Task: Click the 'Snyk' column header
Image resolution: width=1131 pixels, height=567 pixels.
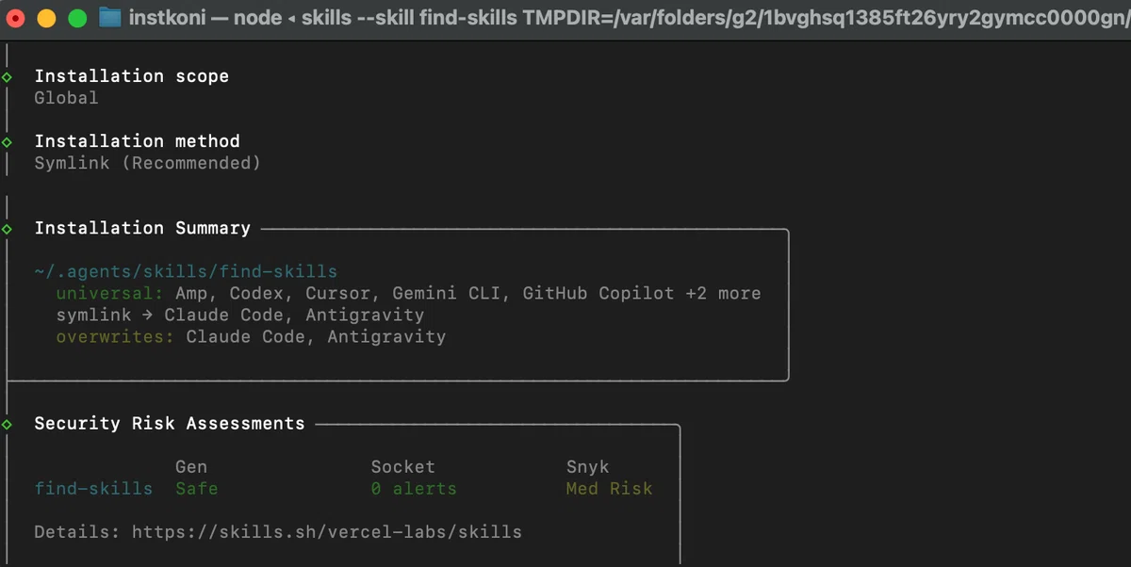Action: click(588, 467)
